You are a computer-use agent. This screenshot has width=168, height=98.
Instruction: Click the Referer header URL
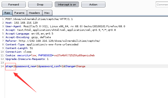click(59, 41)
